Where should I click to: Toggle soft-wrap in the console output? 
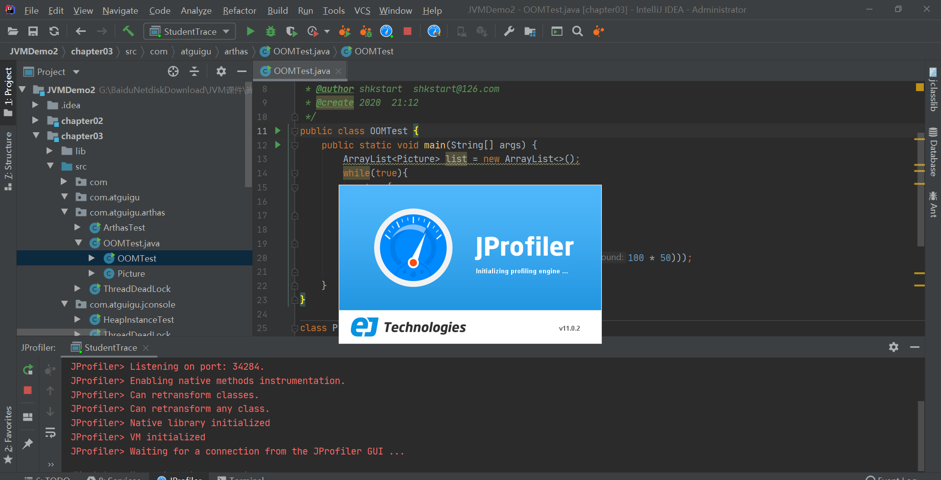click(x=50, y=433)
